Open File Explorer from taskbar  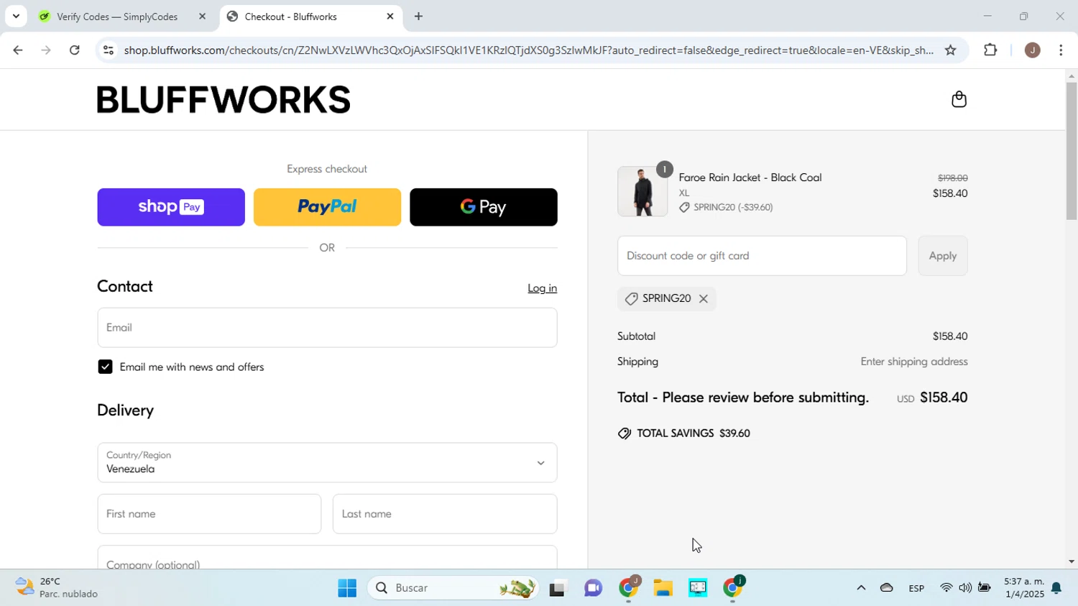[x=663, y=588]
